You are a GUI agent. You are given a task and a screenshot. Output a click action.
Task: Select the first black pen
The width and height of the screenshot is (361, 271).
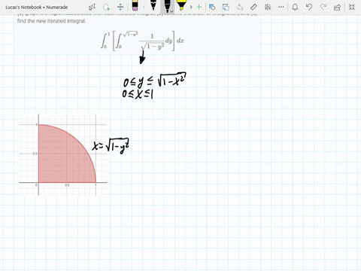[153, 6]
